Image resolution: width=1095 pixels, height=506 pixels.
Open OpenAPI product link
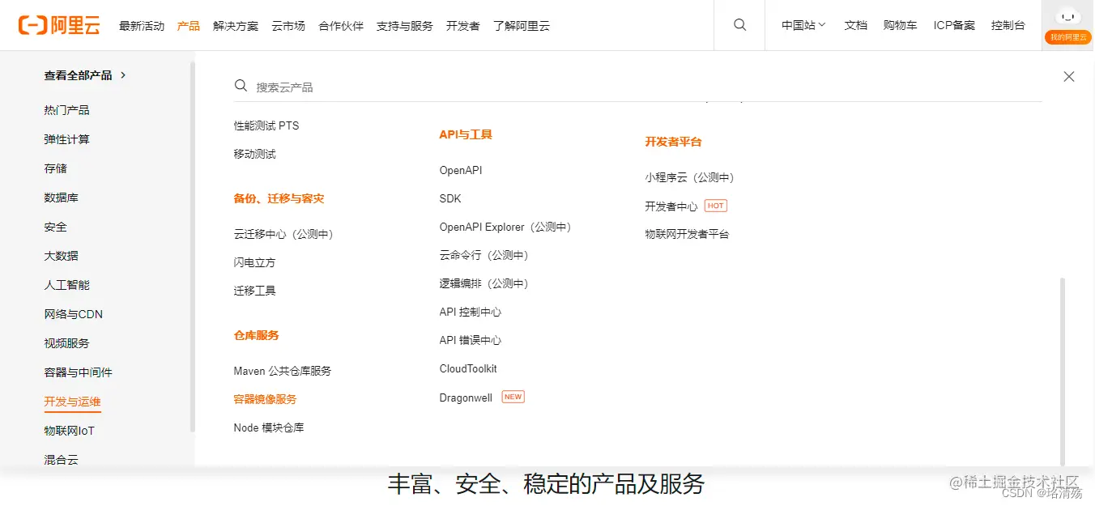(x=461, y=170)
